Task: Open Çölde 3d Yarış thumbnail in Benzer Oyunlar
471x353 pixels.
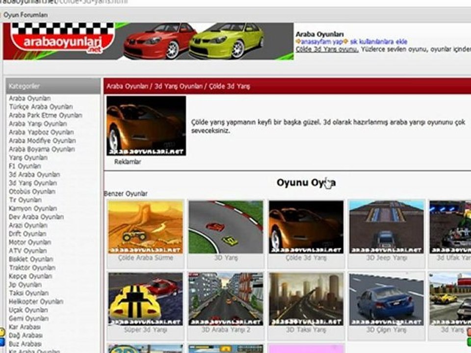Action: (x=306, y=227)
